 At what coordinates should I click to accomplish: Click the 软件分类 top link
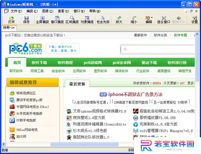point(160,35)
